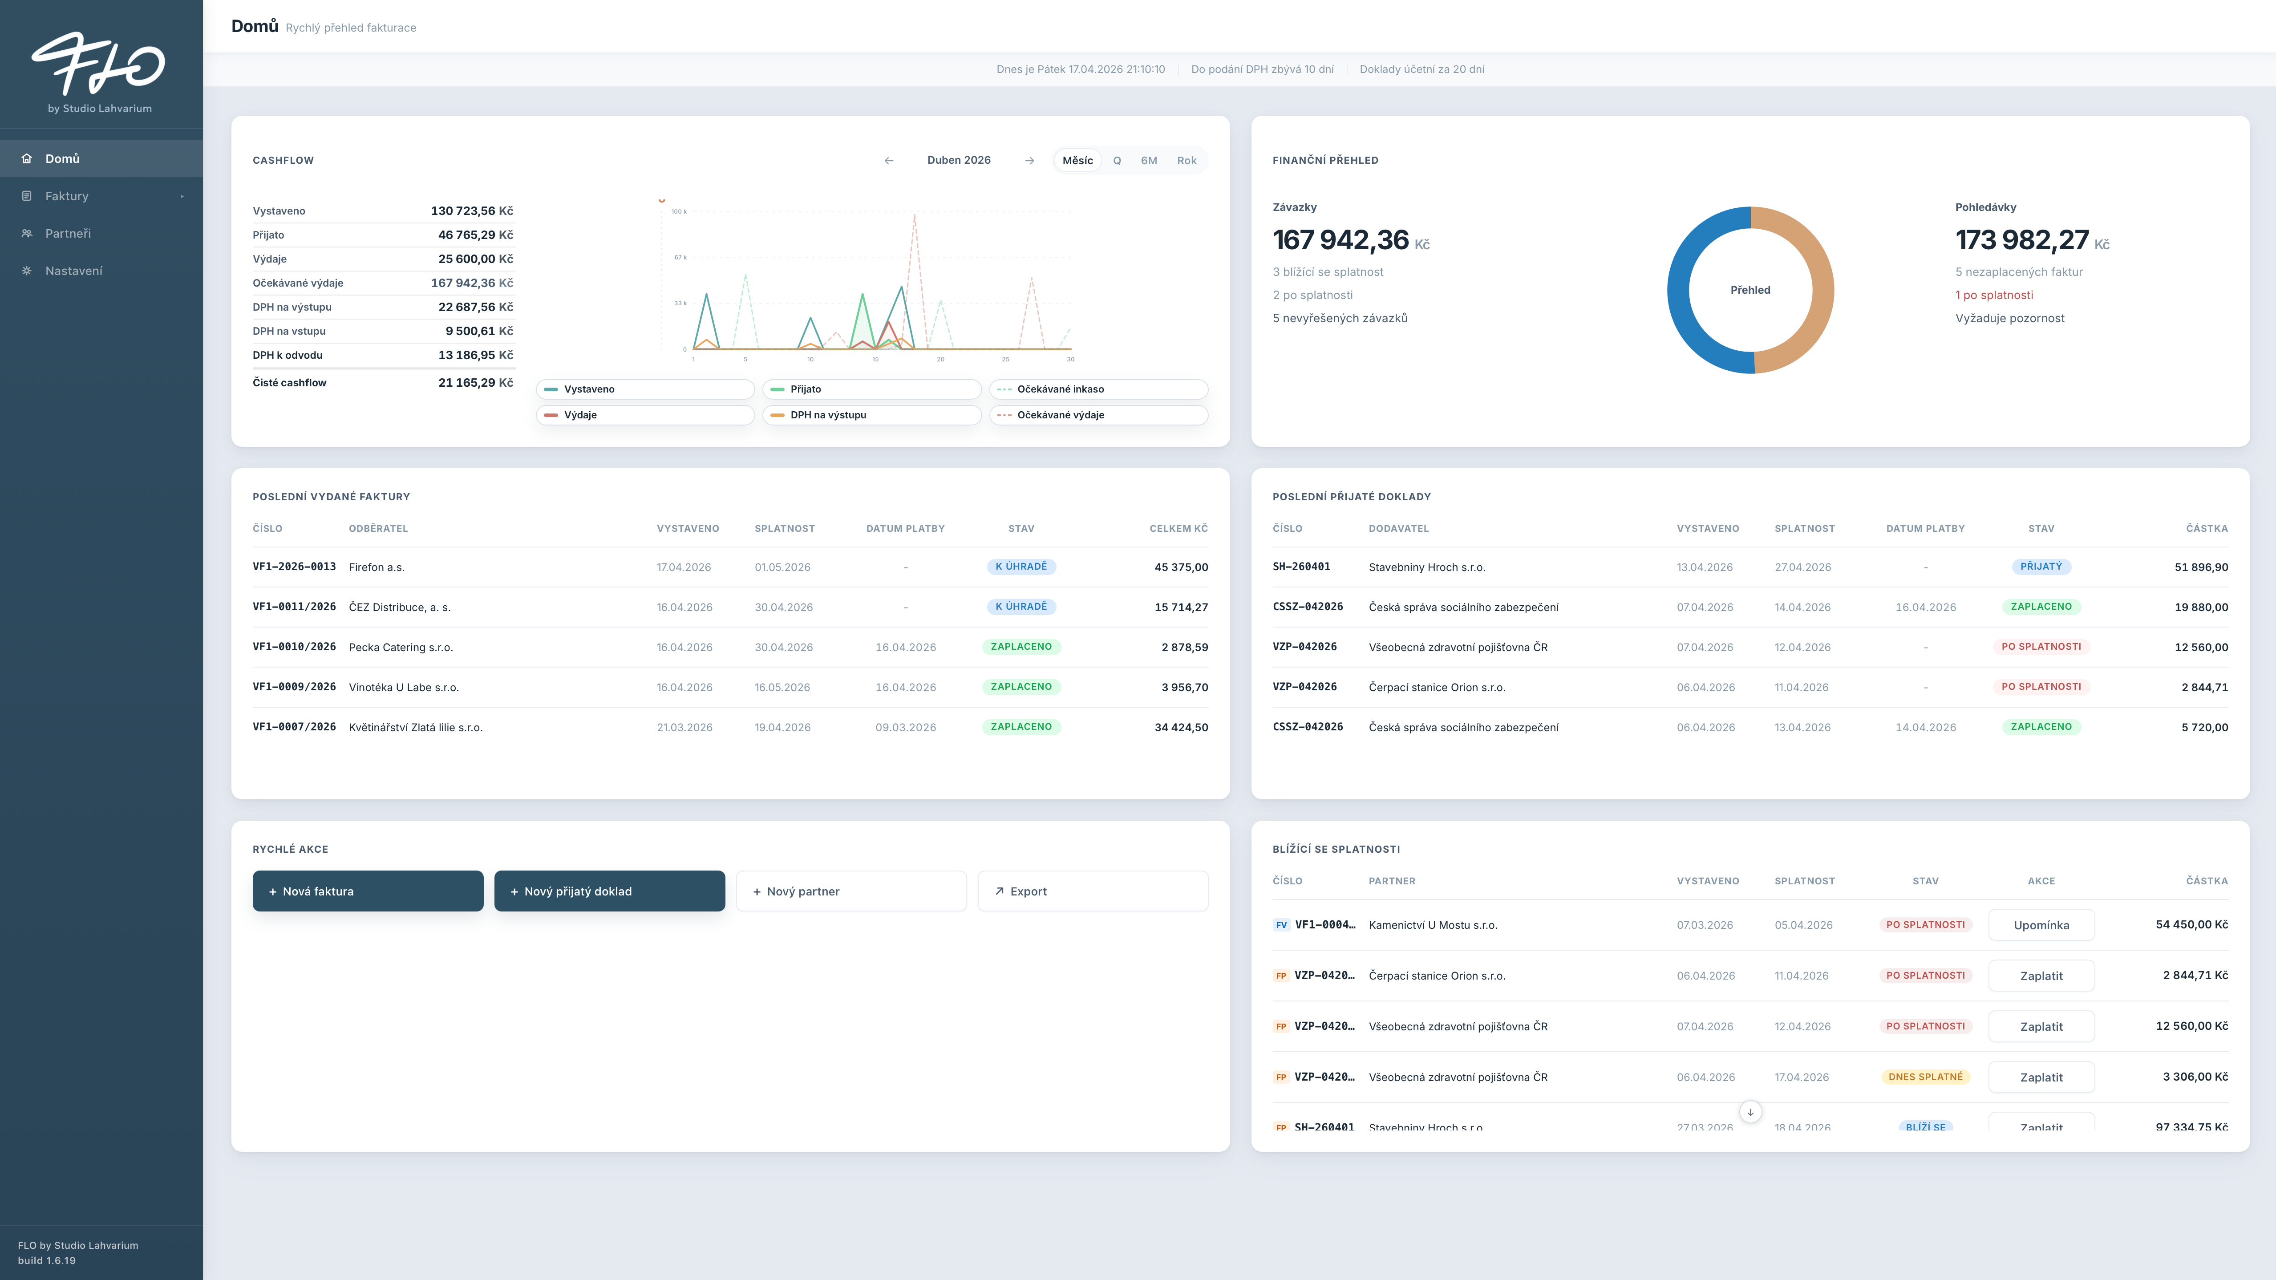2276x1280 pixels.
Task: Click 'Do podání DPH zbývá 10 dní'
Action: click(x=1263, y=69)
